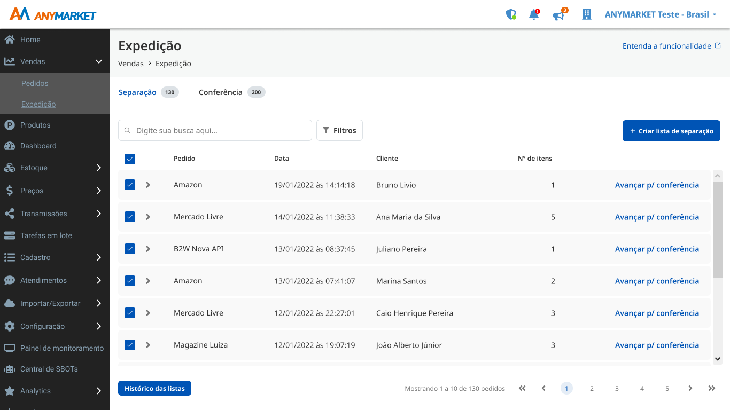Advance Bruno Livio order to conferência
The image size is (730, 410).
[x=657, y=185]
